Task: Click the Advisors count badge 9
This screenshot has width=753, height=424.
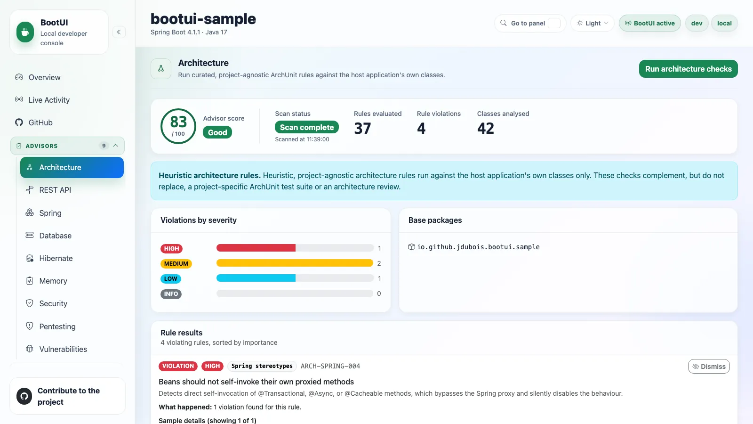Action: (104, 146)
